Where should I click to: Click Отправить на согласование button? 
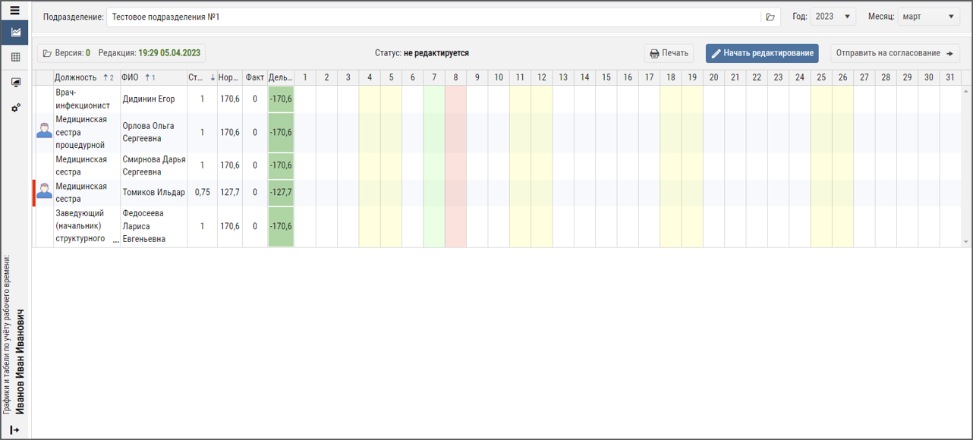click(894, 53)
